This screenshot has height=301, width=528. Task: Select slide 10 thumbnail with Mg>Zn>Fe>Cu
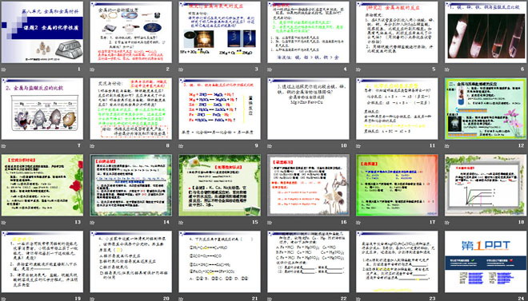[309, 109]
